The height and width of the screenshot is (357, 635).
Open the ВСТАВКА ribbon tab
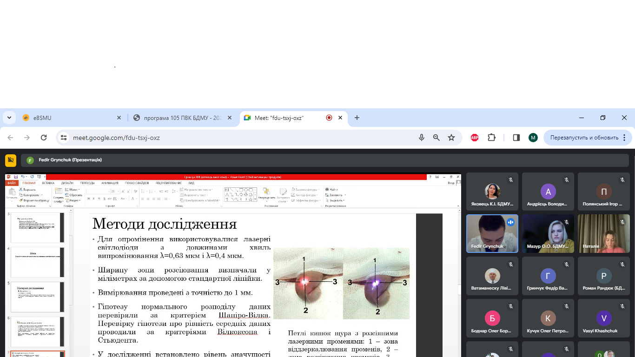tap(48, 183)
